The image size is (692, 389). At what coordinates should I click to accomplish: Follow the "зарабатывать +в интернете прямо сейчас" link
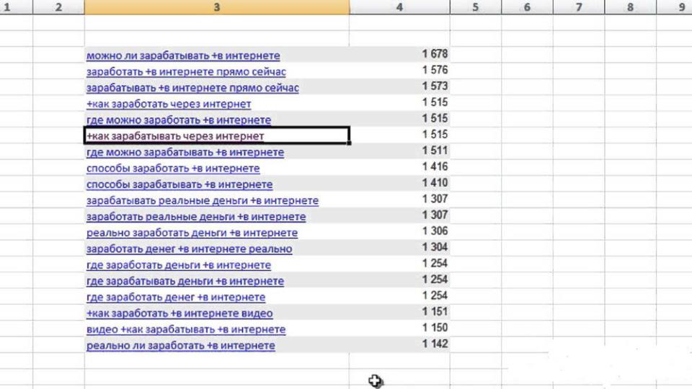point(192,88)
